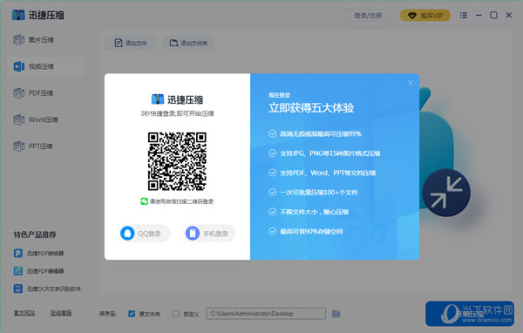The height and width of the screenshot is (333, 523).
Task: Click the PPT压缩 sidebar icon
Action: point(18,146)
